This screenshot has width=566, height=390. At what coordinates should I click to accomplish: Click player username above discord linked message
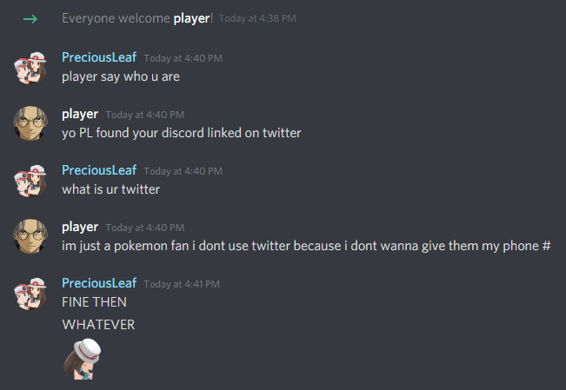pyautogui.click(x=80, y=114)
